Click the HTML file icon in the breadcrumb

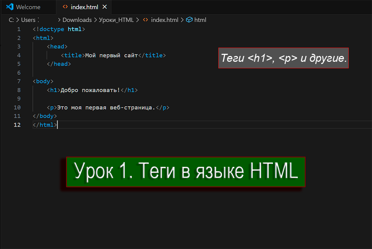point(145,20)
